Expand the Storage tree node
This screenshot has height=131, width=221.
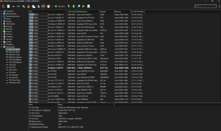click(x=2, y=27)
